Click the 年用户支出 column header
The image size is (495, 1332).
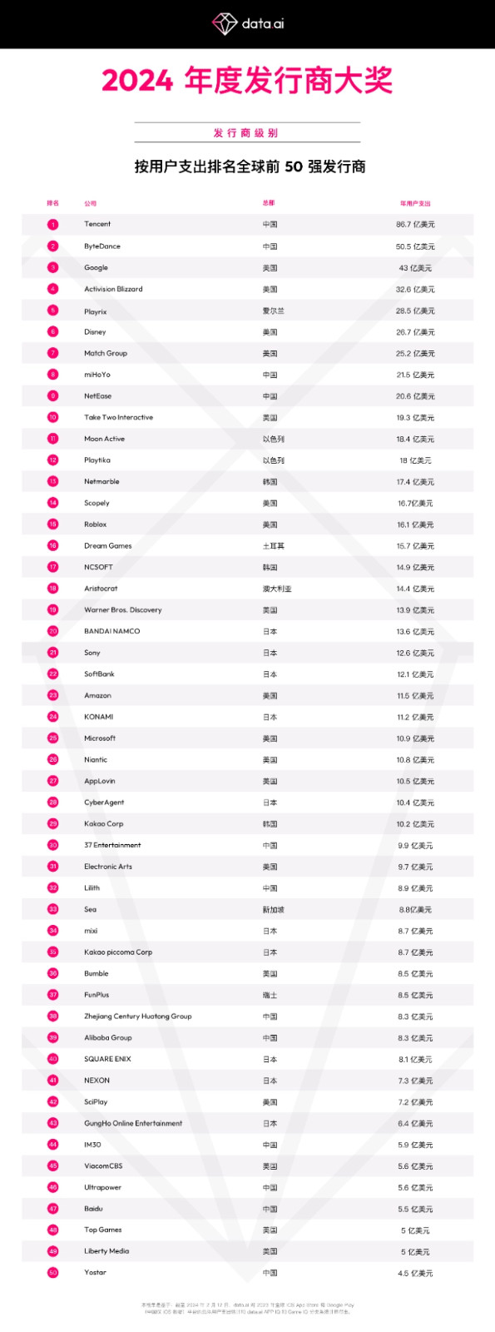click(x=415, y=203)
